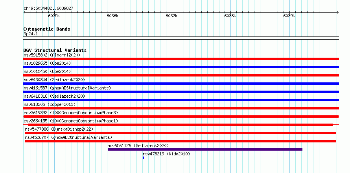Click the 6037k ruler tick label
Image resolution: width=350 pixels, height=173 pixels.
coord(171,16)
